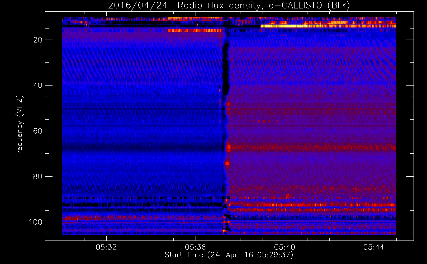Click the 60 frequency tick label
The width and height of the screenshot is (427, 264).
coord(38,131)
